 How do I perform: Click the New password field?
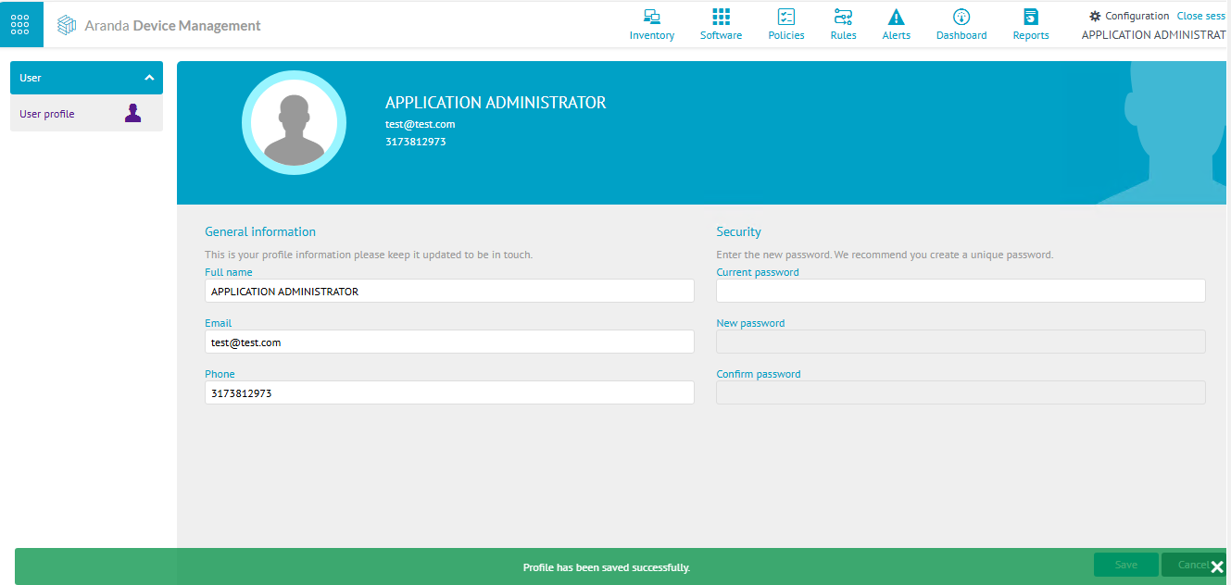pyautogui.click(x=961, y=342)
